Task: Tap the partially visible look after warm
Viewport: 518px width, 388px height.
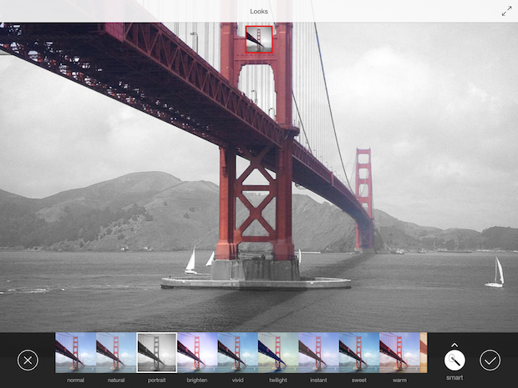Action: click(424, 352)
